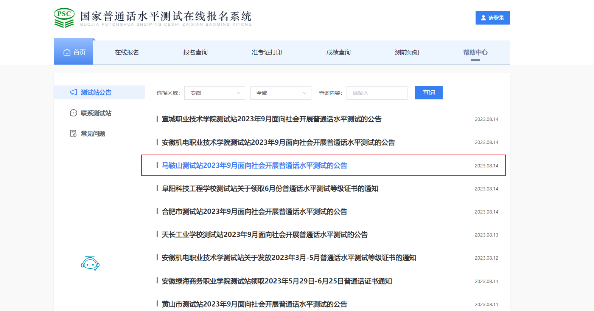Click the megaphone icon beside 测试站公告
Viewport: 594px width, 311px height.
pyautogui.click(x=73, y=92)
